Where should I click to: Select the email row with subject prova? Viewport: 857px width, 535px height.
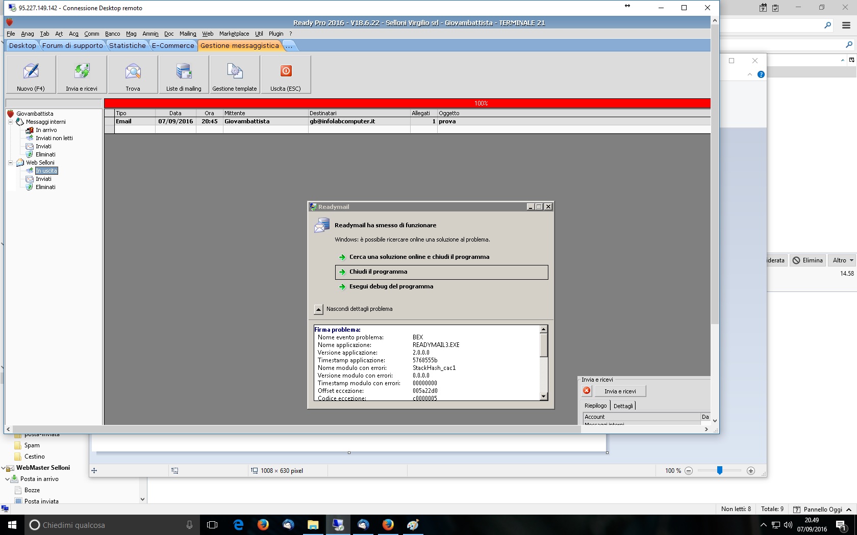[x=407, y=121]
